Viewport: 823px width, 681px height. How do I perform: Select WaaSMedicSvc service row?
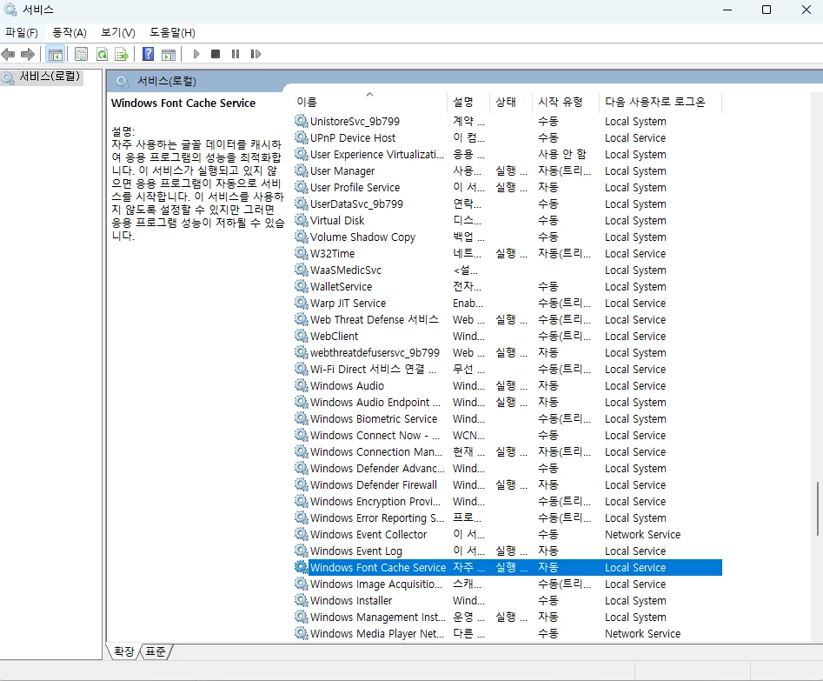pyautogui.click(x=508, y=270)
